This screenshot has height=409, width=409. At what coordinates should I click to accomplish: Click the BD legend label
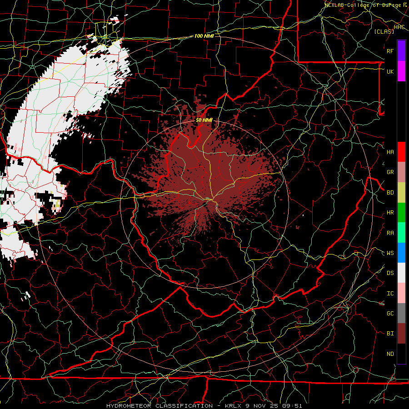pos(390,193)
